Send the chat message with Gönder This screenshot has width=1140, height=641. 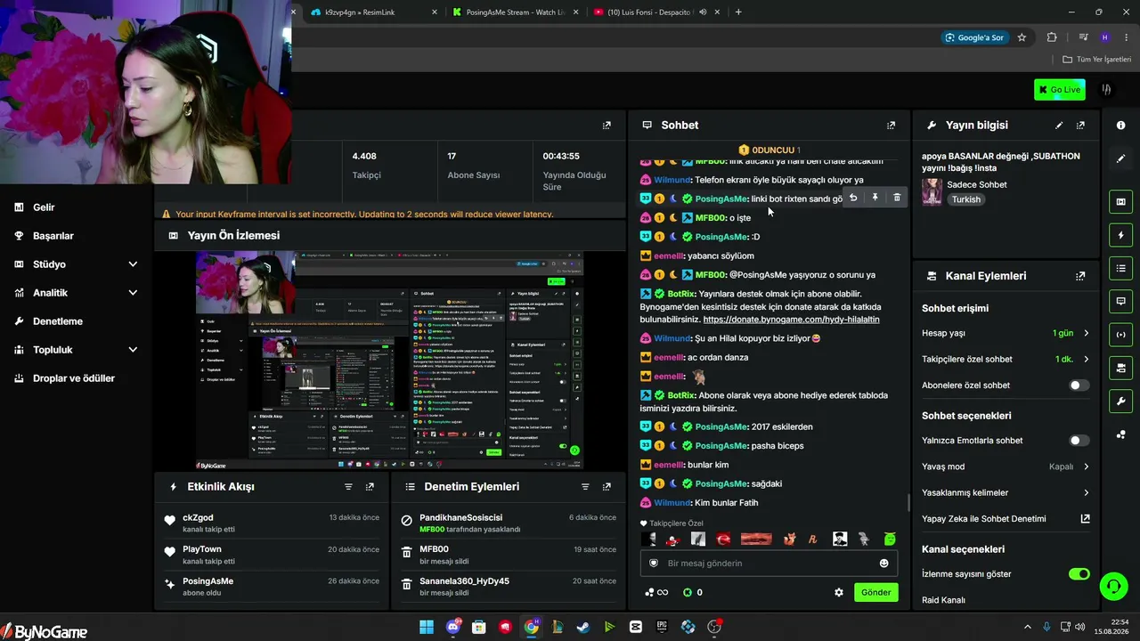875,592
